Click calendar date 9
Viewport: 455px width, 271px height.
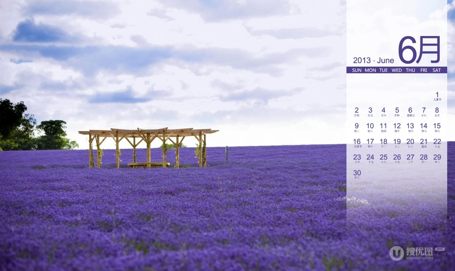point(357,127)
